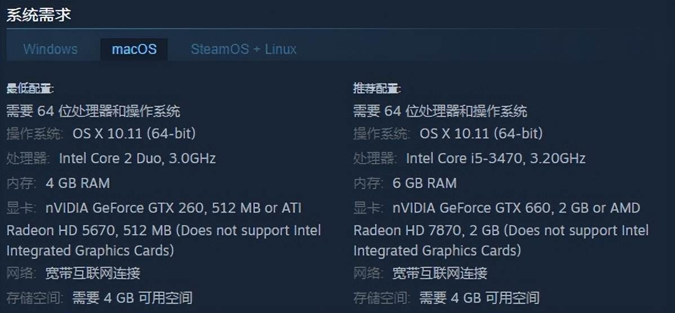
Task: Click the Intel Core i5-3470 processor text
Action: coord(495,158)
